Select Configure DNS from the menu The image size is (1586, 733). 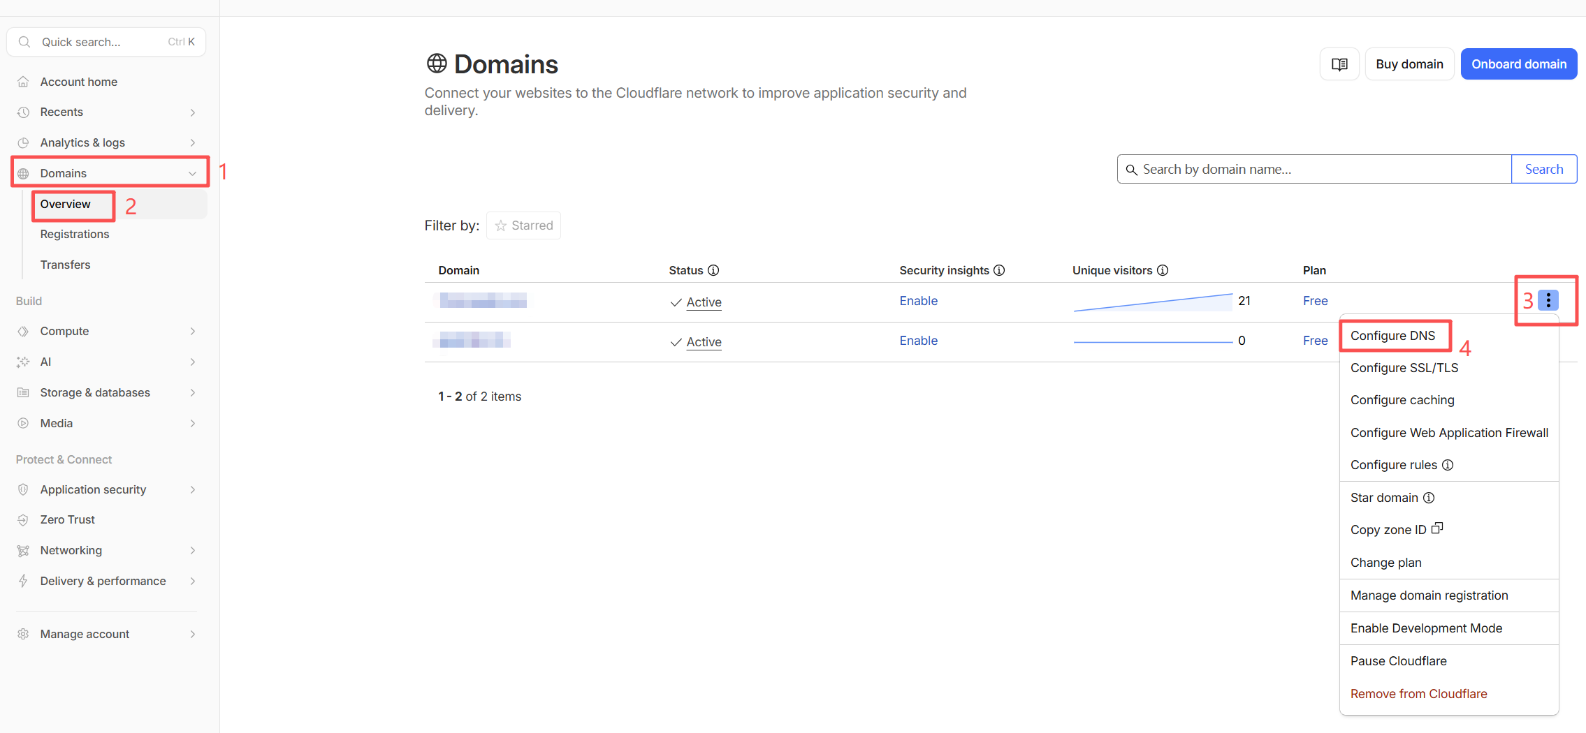1392,336
